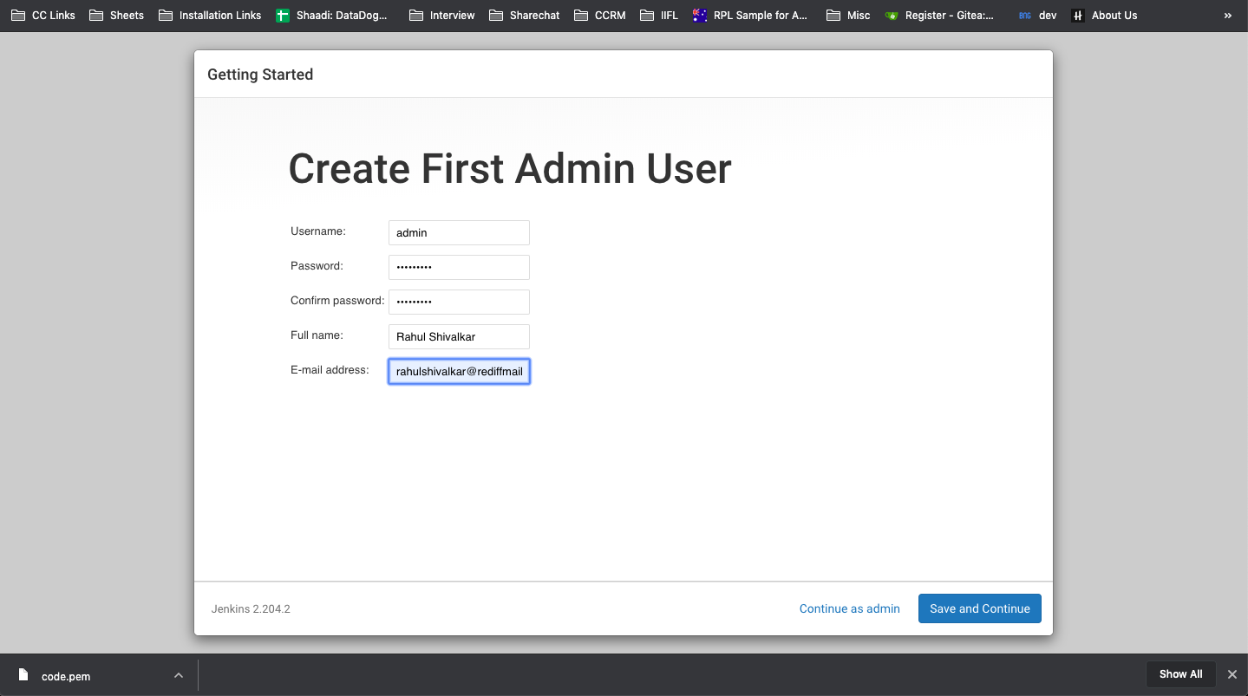This screenshot has height=696, width=1248.
Task: Open the dev bookmark with the BNG icon
Action: [x=1037, y=15]
